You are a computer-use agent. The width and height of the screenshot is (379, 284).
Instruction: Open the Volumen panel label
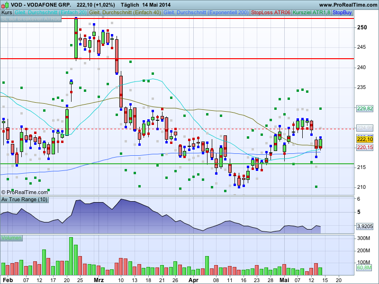click(x=11, y=238)
